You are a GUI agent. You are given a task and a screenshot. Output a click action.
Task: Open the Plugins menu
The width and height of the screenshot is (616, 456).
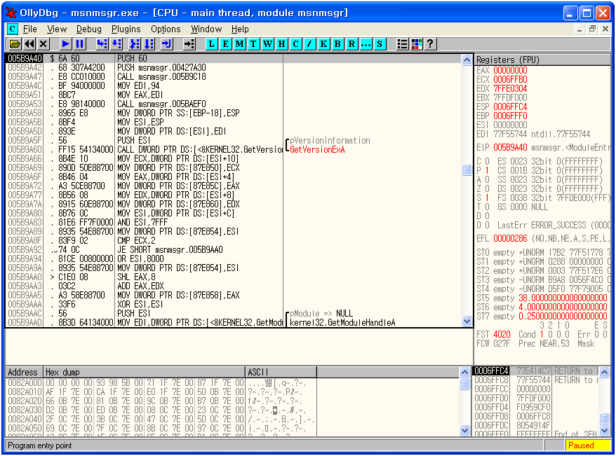pos(126,29)
